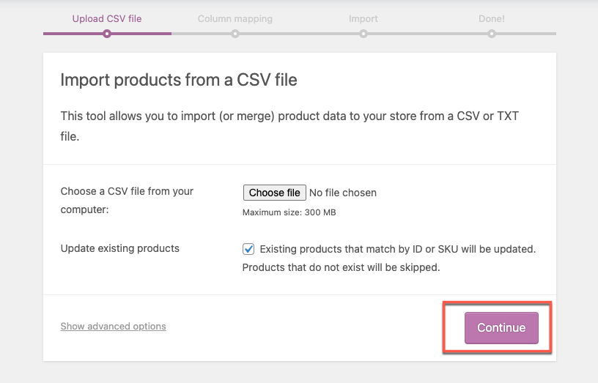Select the Upload CSV file step label

click(x=107, y=18)
